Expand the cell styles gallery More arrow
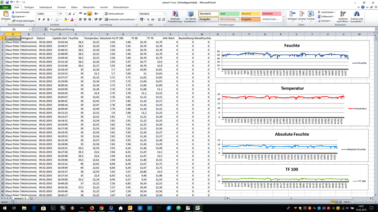378x212 pixels. 283,20
